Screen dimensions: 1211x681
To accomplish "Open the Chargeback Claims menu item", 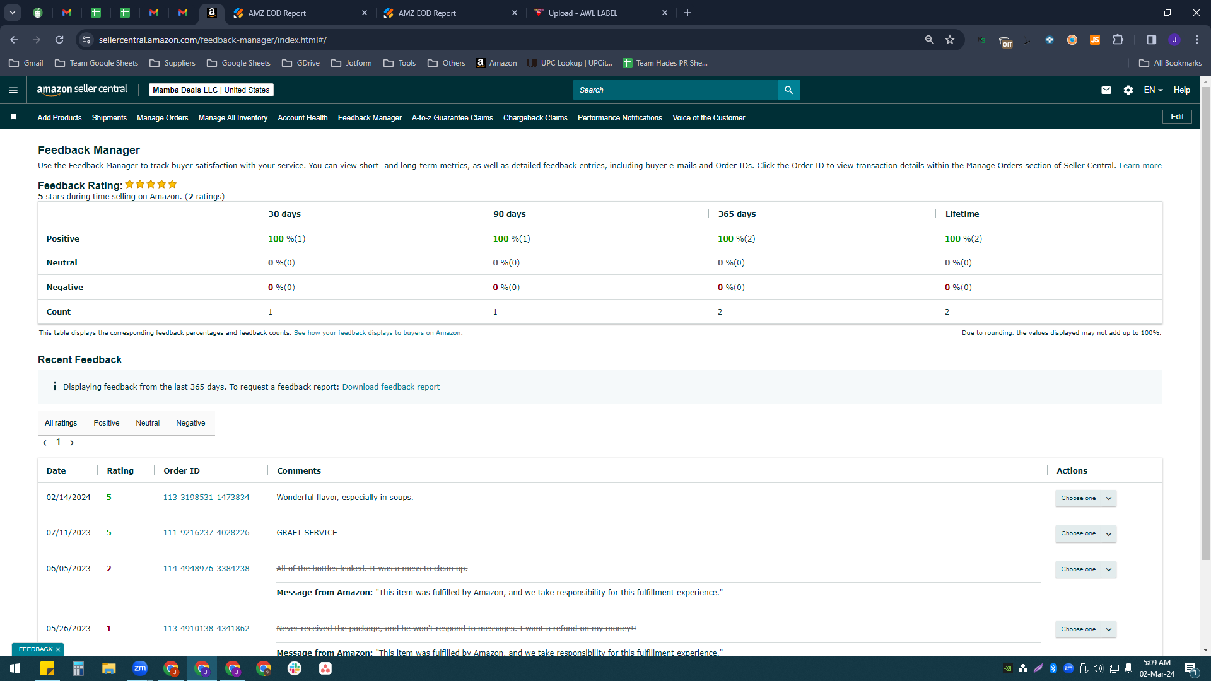I will [535, 118].
